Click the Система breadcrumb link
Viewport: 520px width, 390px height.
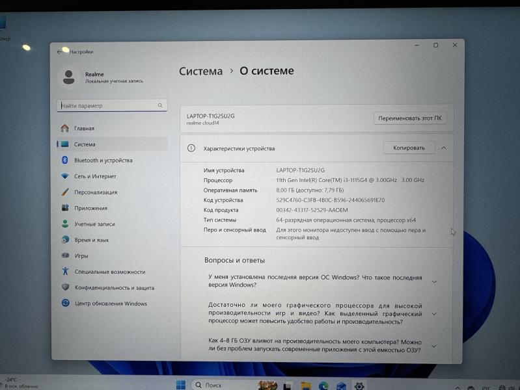[200, 71]
